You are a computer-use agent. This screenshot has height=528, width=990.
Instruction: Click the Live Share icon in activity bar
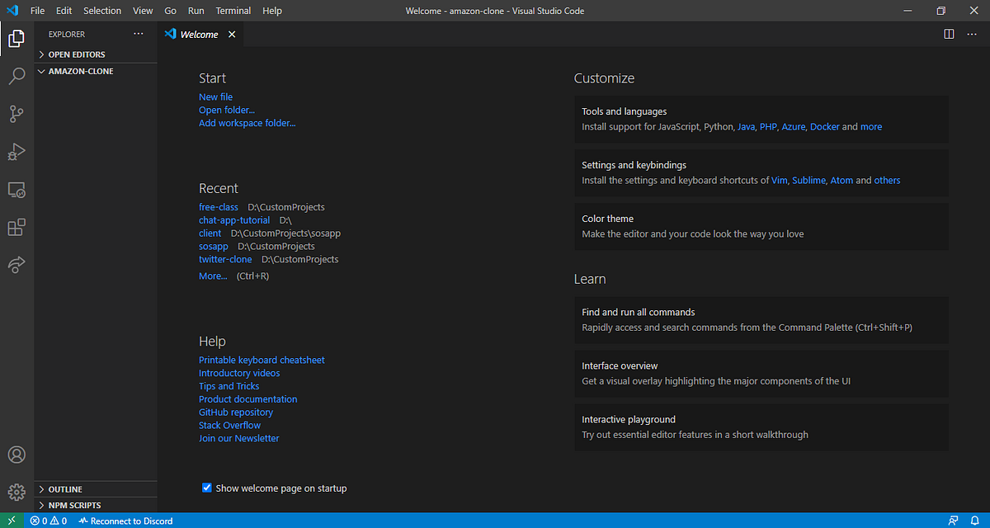(16, 264)
